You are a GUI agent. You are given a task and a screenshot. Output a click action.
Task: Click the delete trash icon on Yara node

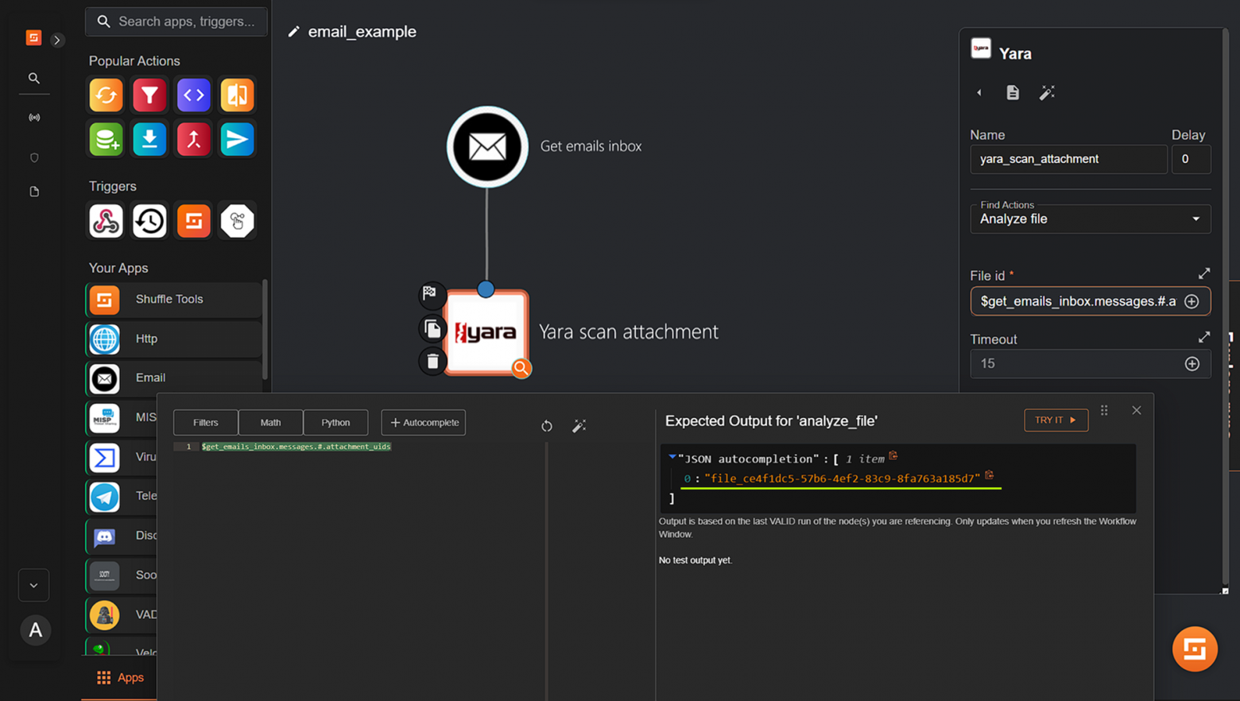point(432,360)
